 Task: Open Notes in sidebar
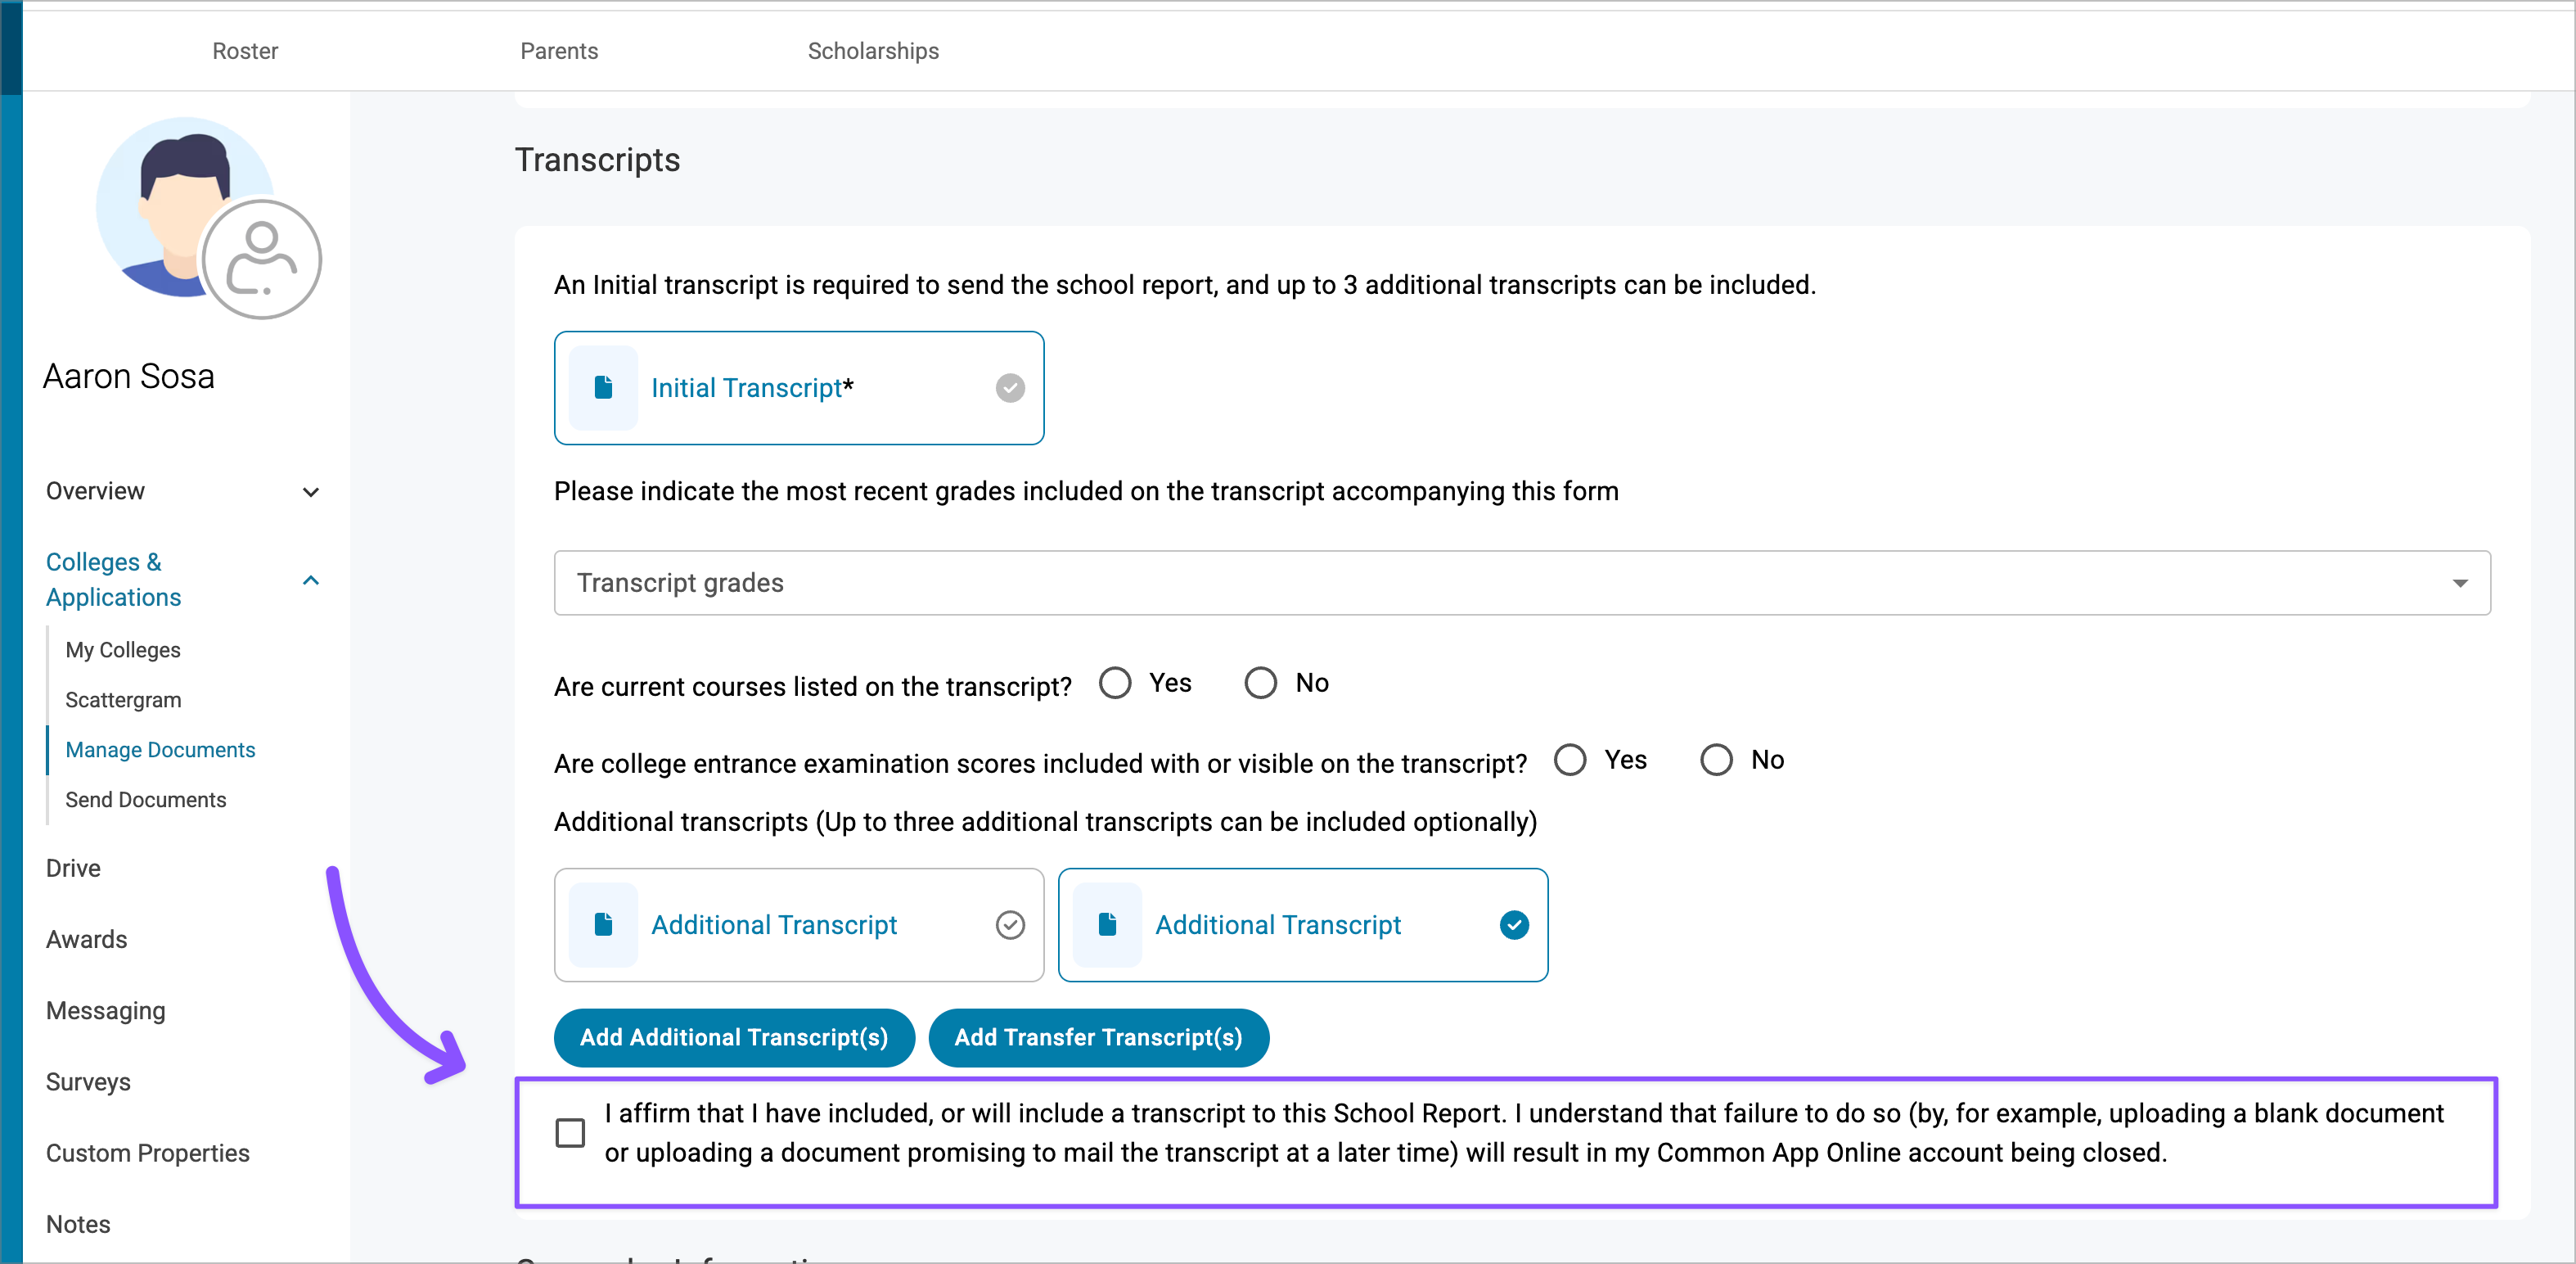[78, 1224]
